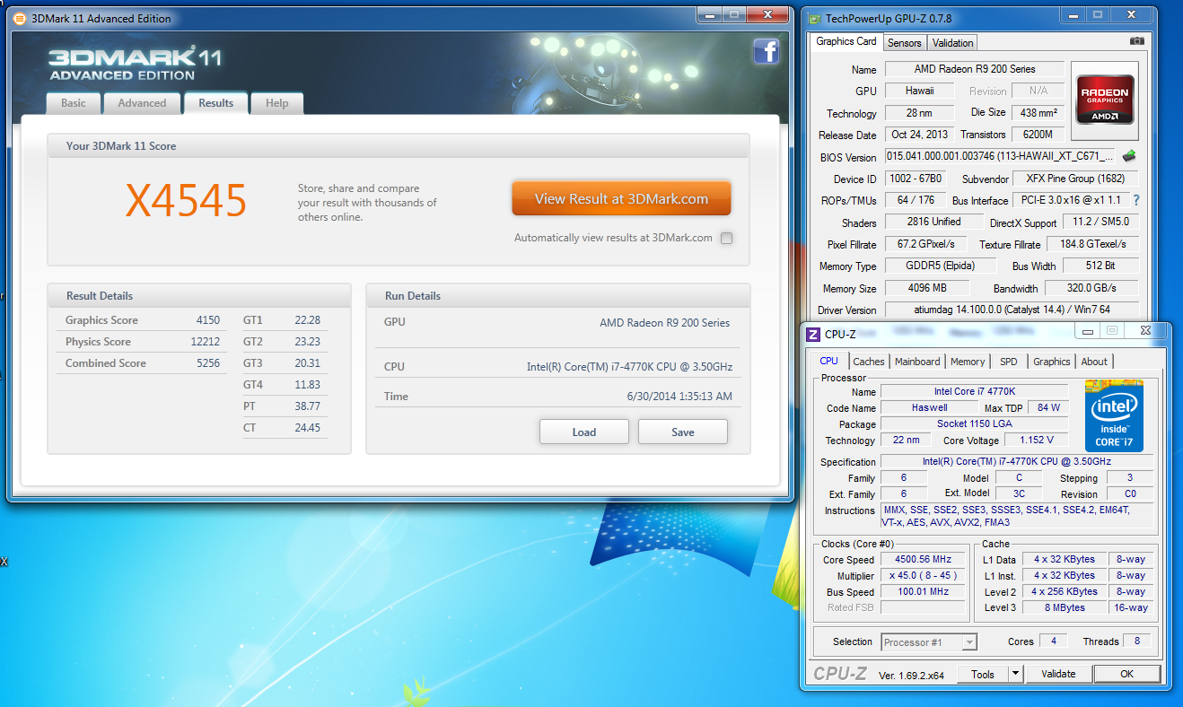Image resolution: width=1183 pixels, height=707 pixels.
Task: Click the Validate button in CPU-Z
Action: 1058,674
